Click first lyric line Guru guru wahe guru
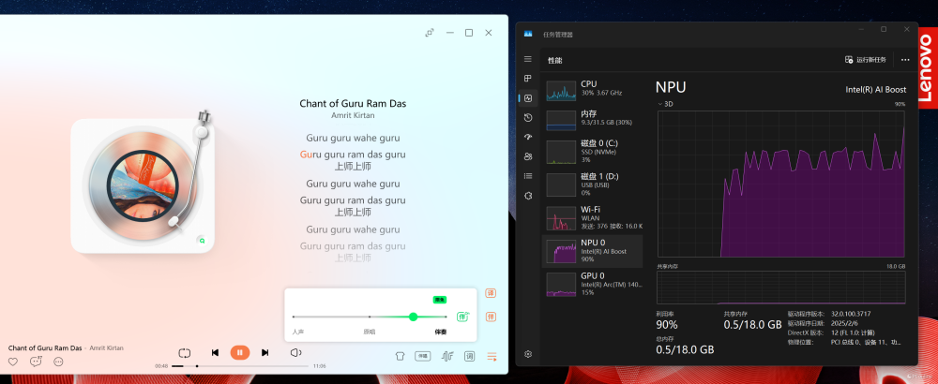The image size is (938, 384). 353,138
